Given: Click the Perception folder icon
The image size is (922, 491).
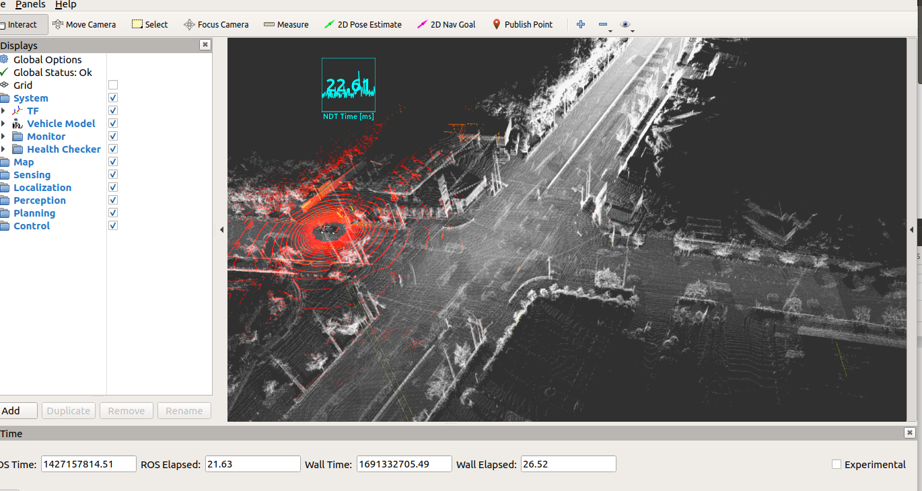Looking at the screenshot, I should point(5,200).
